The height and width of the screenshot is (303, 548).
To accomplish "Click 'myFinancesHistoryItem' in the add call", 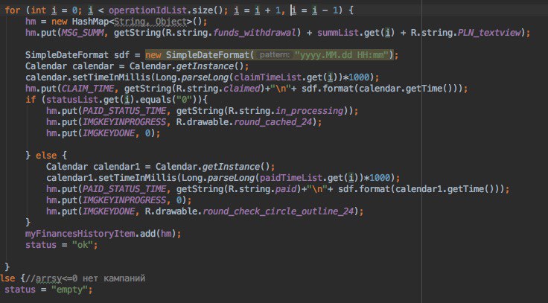I will click(80, 234).
